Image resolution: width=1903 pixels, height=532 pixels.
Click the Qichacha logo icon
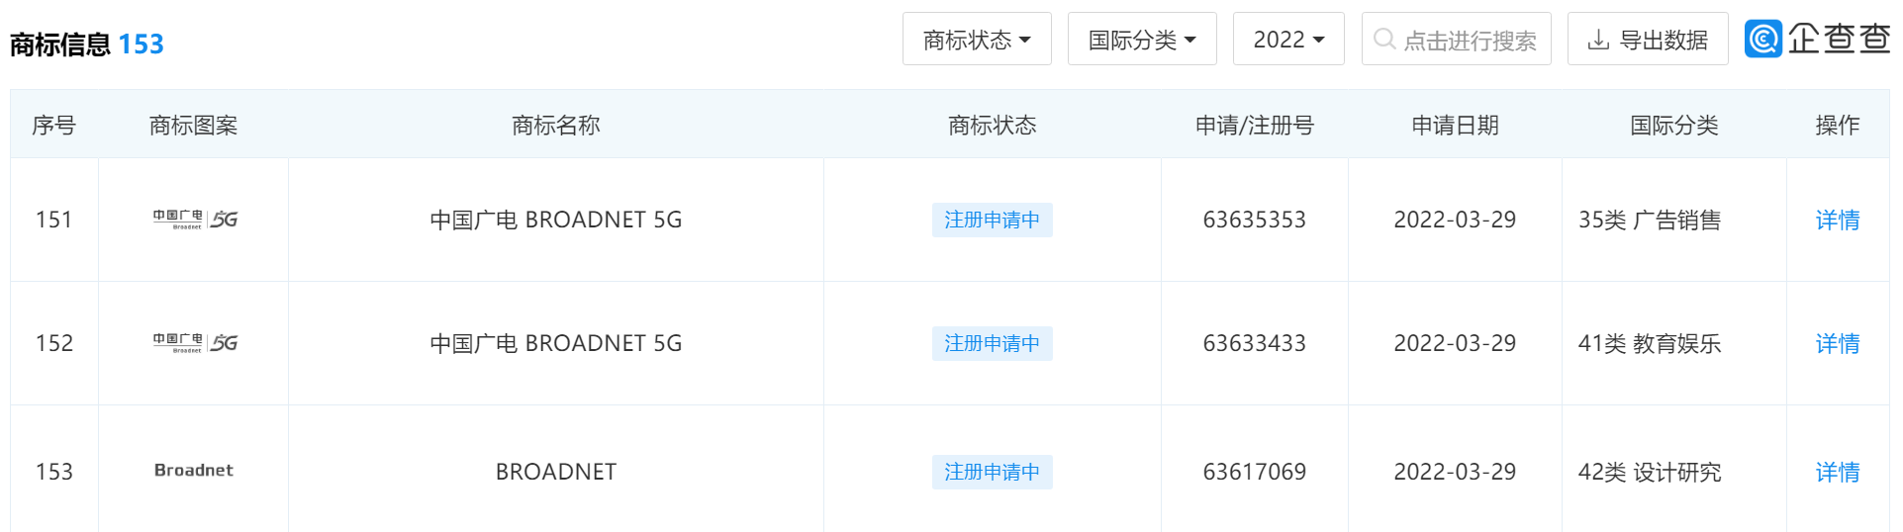[1763, 39]
